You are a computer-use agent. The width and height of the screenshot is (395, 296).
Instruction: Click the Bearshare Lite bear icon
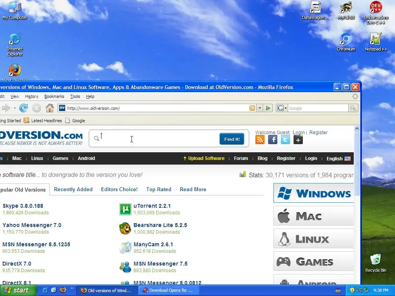pyautogui.click(x=125, y=228)
